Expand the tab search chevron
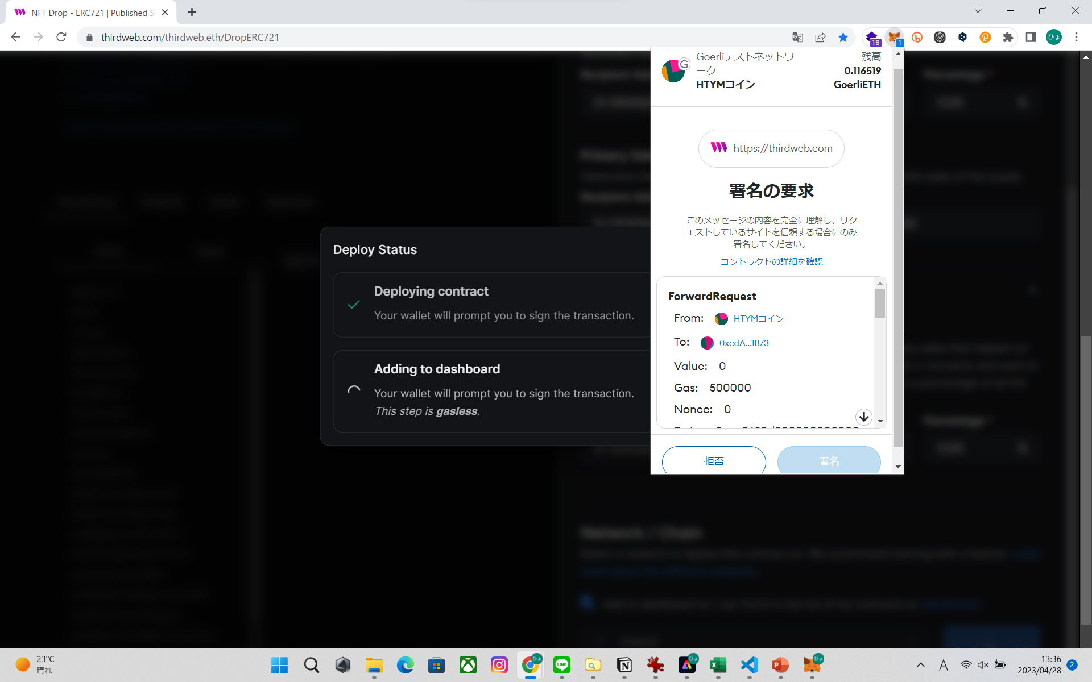The image size is (1092, 682). tap(978, 11)
